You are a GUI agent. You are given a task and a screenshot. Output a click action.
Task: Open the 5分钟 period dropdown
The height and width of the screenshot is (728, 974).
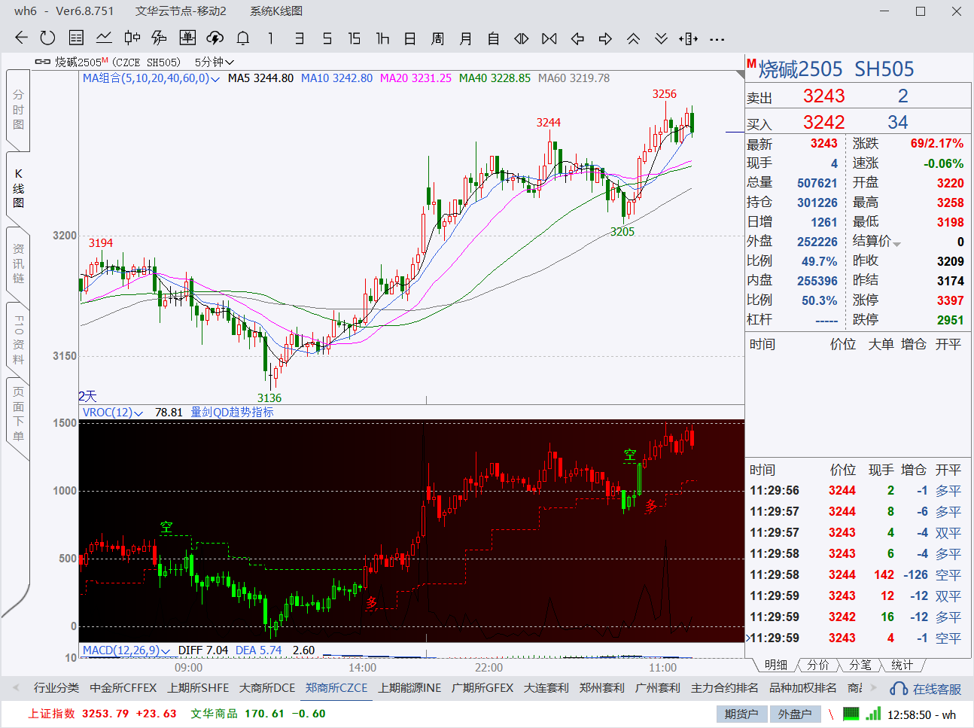click(x=215, y=62)
